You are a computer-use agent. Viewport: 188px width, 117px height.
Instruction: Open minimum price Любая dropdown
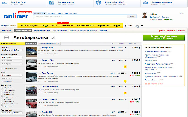point(6,50)
